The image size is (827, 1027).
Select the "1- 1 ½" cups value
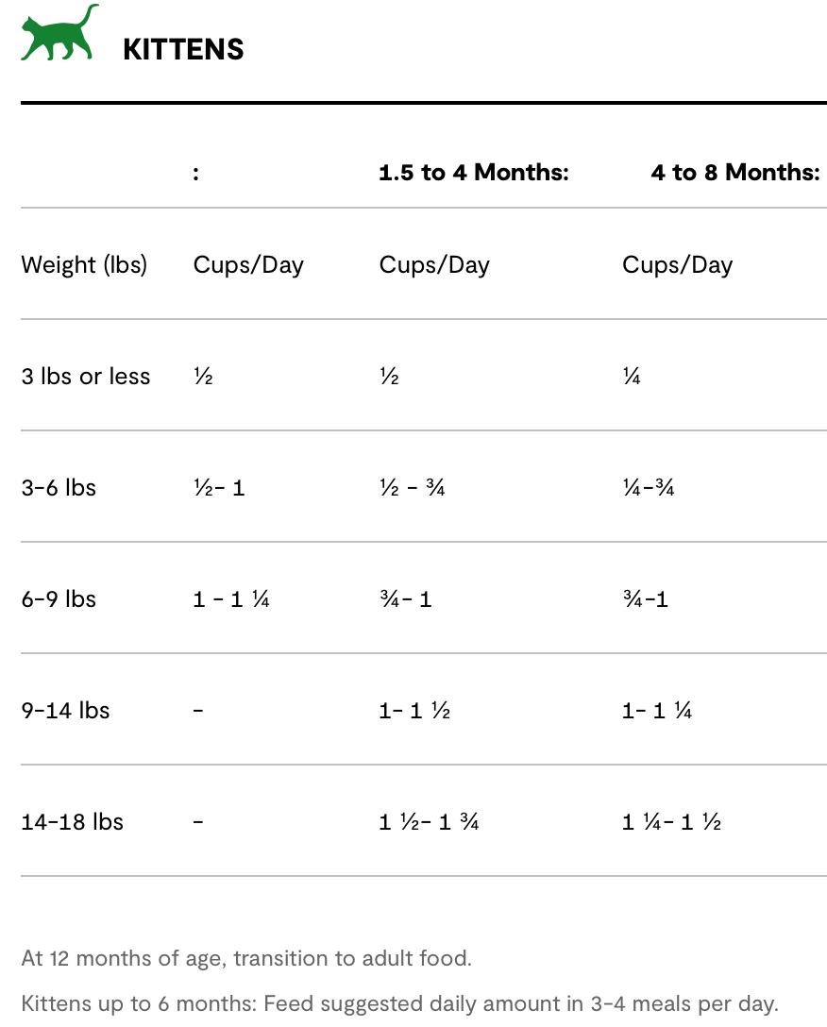(x=414, y=711)
